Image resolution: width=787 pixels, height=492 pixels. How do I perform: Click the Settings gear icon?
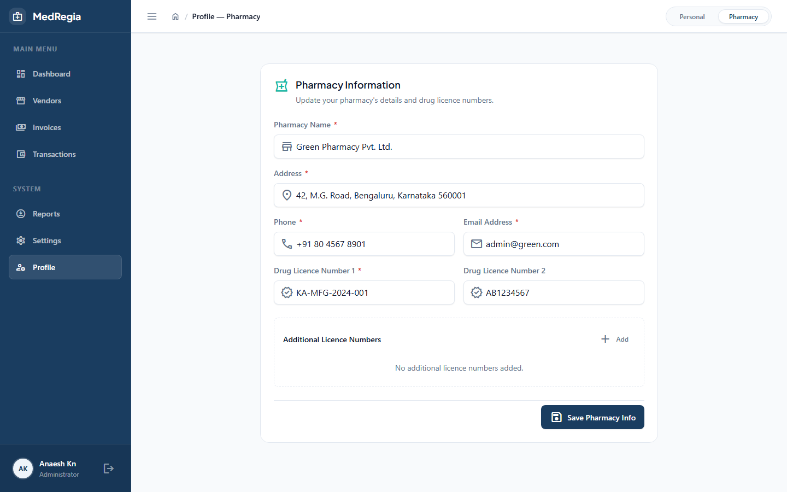pyautogui.click(x=21, y=241)
